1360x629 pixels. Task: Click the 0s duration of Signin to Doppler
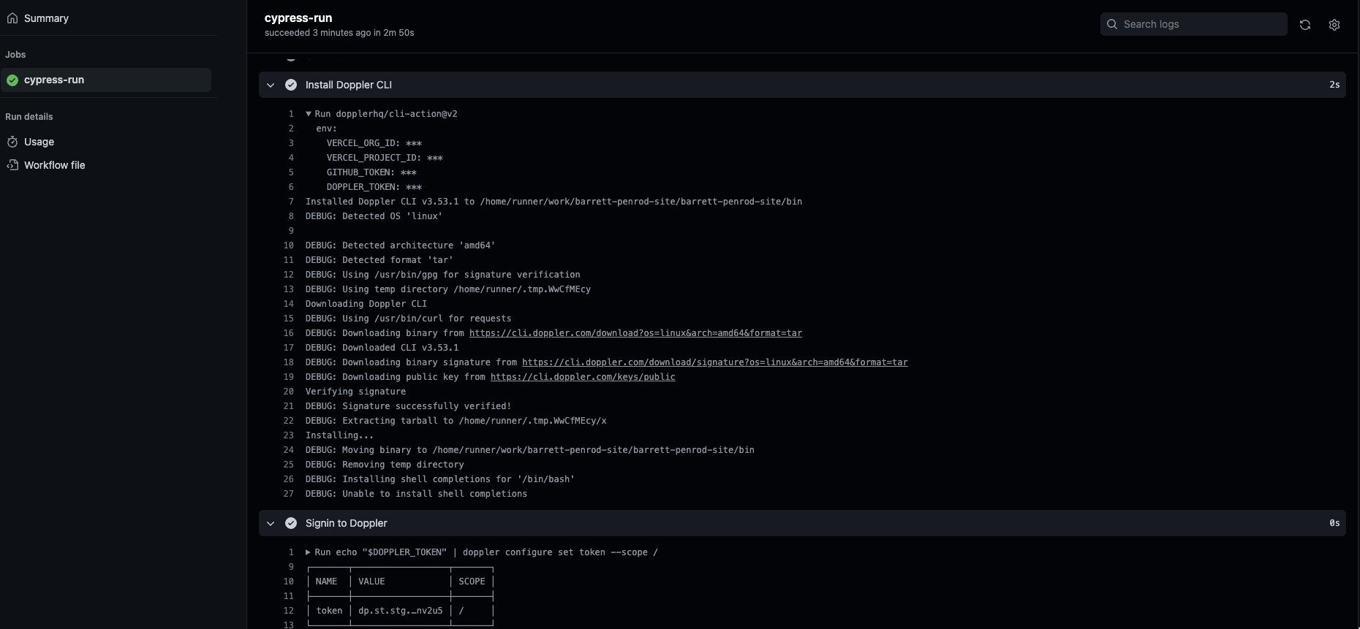[1334, 523]
